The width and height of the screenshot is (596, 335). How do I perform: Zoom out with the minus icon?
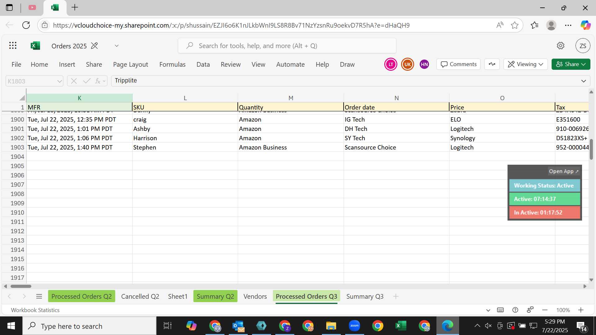coord(545,310)
